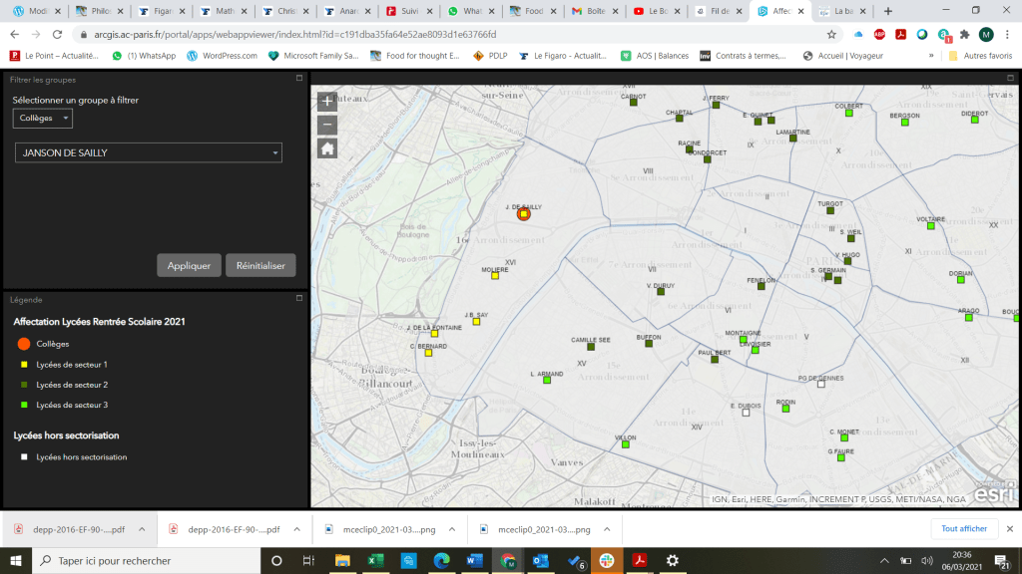
Task: Expand the JANSON DE SAILLY dropdown list
Action: 148,152
